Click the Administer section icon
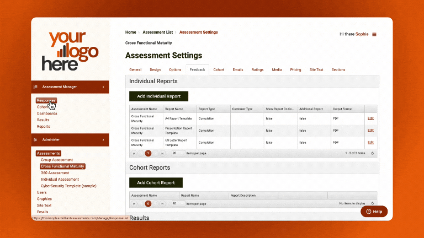The image size is (424, 238). pos(35,140)
